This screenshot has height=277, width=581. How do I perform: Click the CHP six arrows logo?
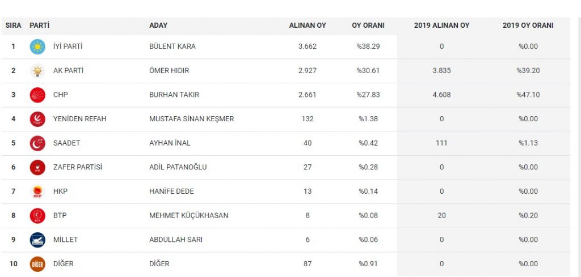[x=37, y=95]
